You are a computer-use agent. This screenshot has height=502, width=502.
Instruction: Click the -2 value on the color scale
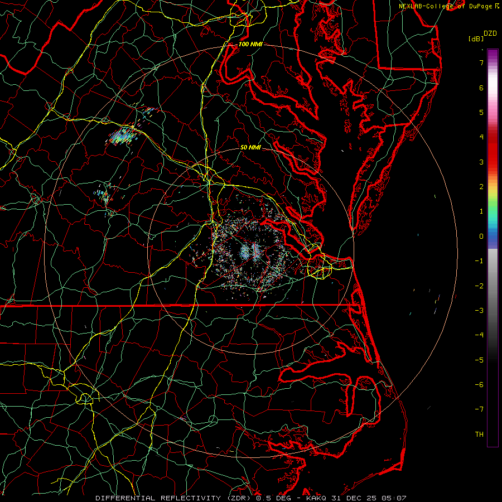point(479,286)
